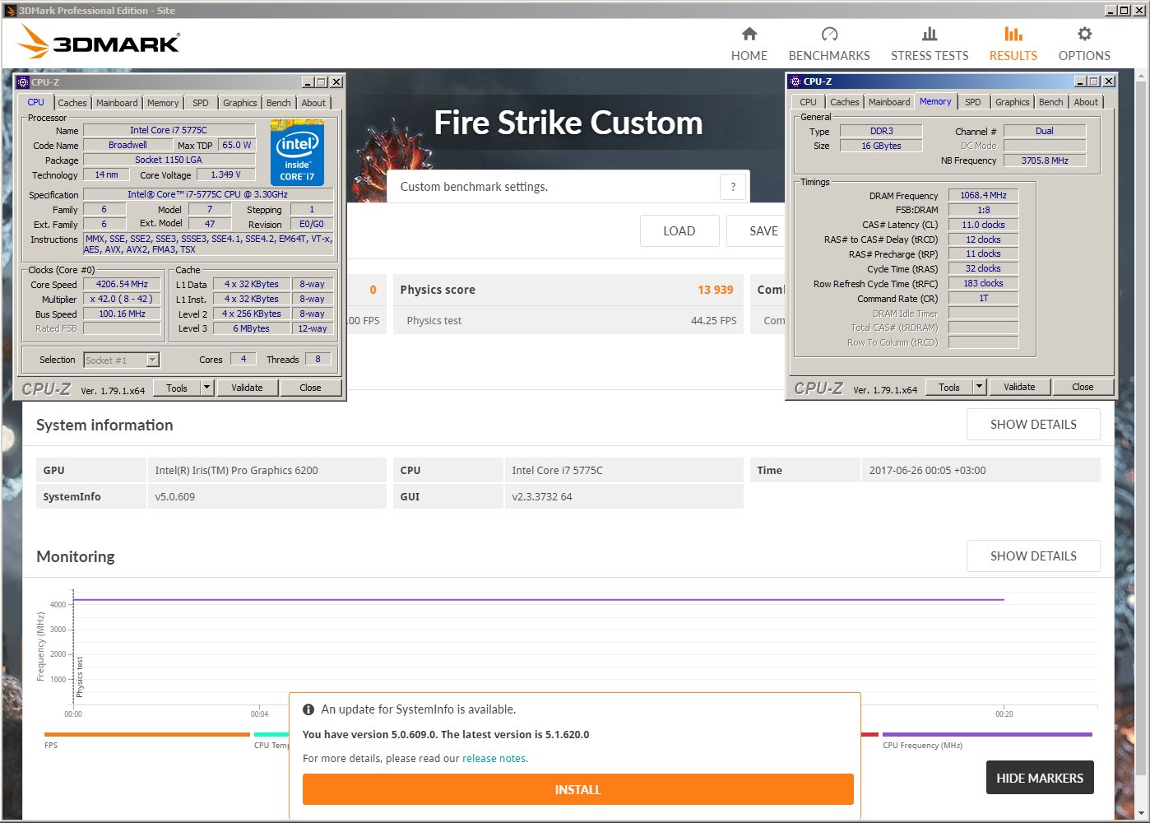Click the Physics test timeline marker

coord(80,677)
